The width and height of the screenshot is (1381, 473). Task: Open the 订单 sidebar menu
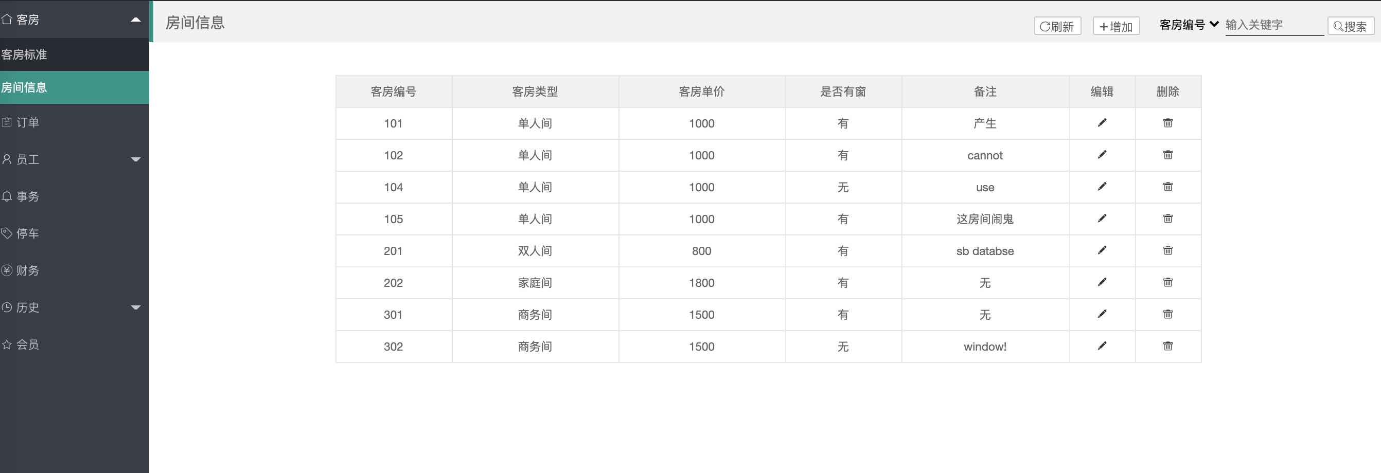tap(75, 122)
